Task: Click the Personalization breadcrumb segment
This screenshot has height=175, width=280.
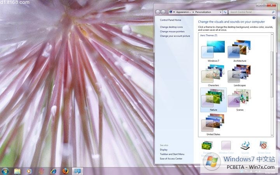Action: pos(203,12)
